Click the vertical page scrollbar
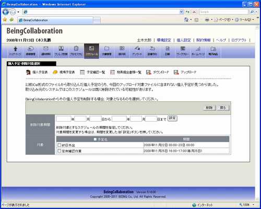The height and width of the screenshot is (209, 261). pyautogui.click(x=257, y=113)
